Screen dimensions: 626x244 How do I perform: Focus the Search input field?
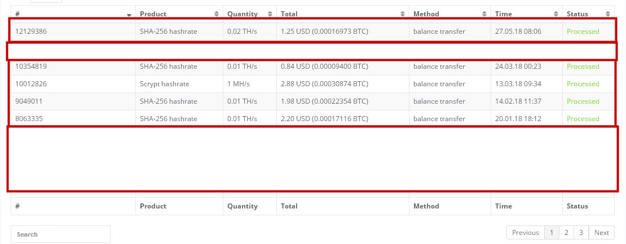coord(60,234)
